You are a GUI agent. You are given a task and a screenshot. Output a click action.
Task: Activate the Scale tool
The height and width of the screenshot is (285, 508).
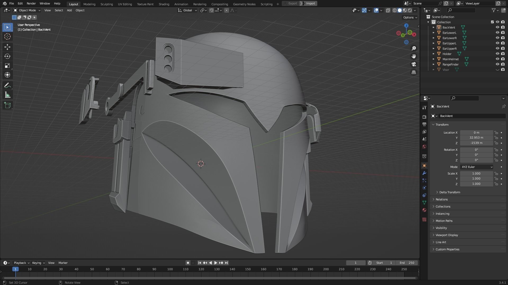pyautogui.click(x=7, y=66)
